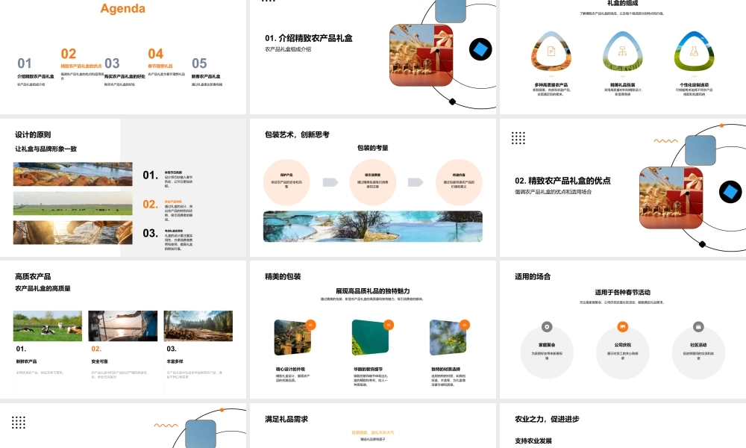Click the orange circle icon above 公司庆祝
This screenshot has height=448, width=746.
point(622,326)
